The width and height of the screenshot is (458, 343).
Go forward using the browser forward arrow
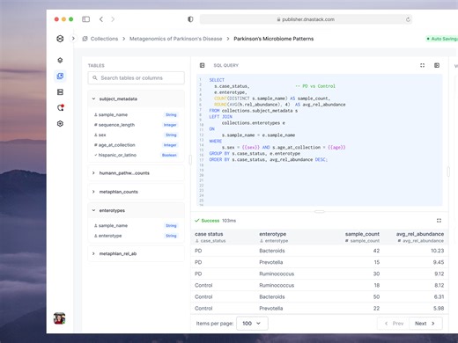113,19
